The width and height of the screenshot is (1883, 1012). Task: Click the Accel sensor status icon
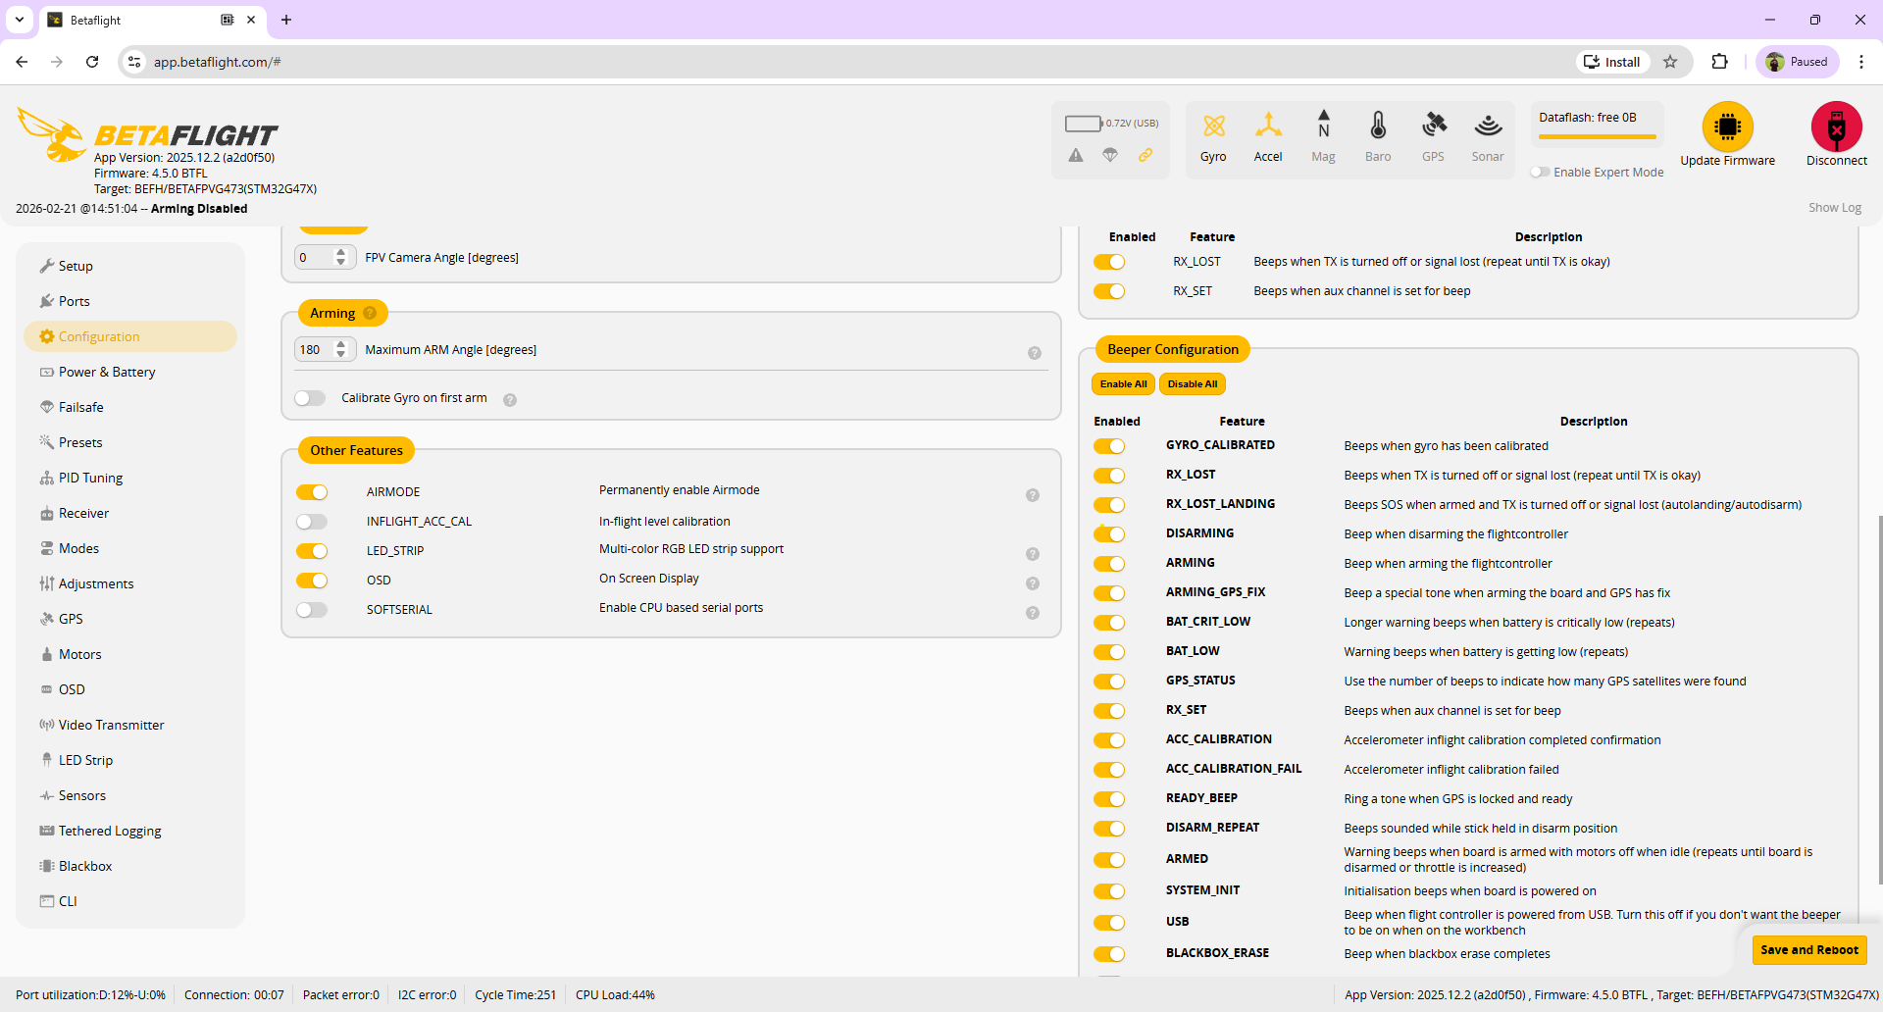click(1268, 126)
